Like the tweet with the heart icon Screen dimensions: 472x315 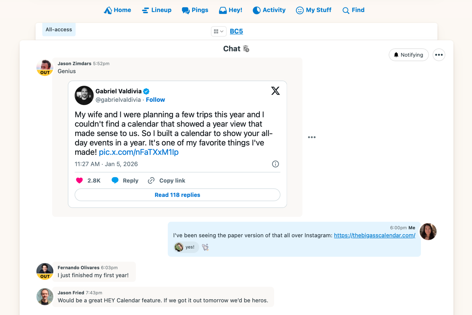point(79,181)
